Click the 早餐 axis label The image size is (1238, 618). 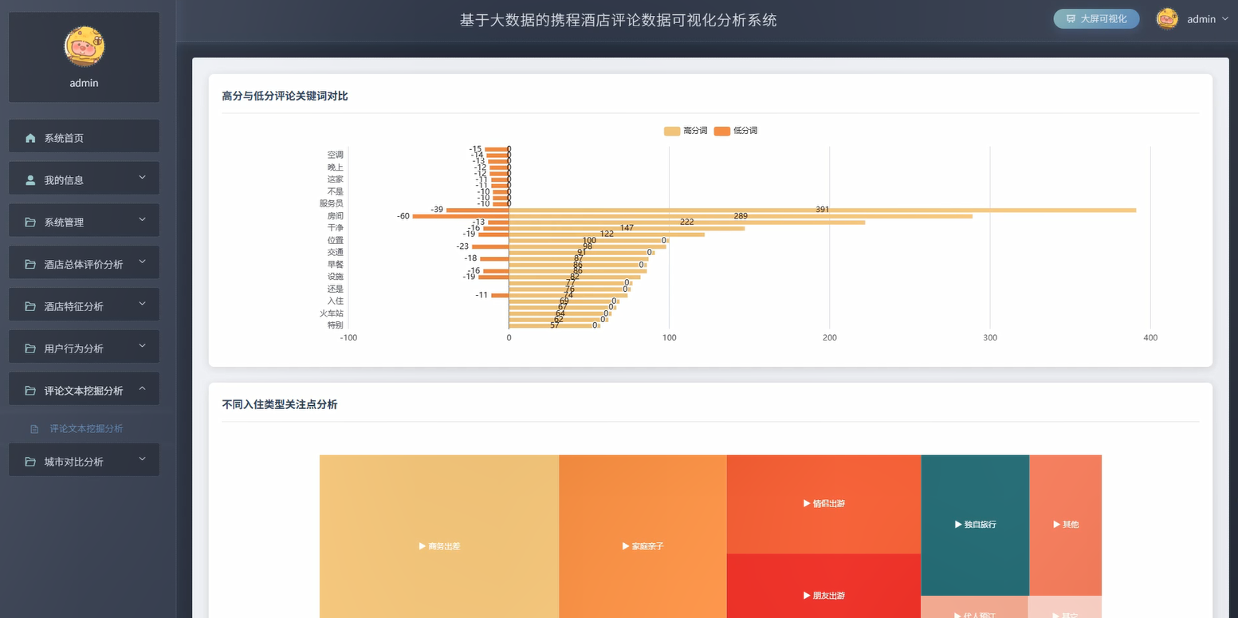335,265
